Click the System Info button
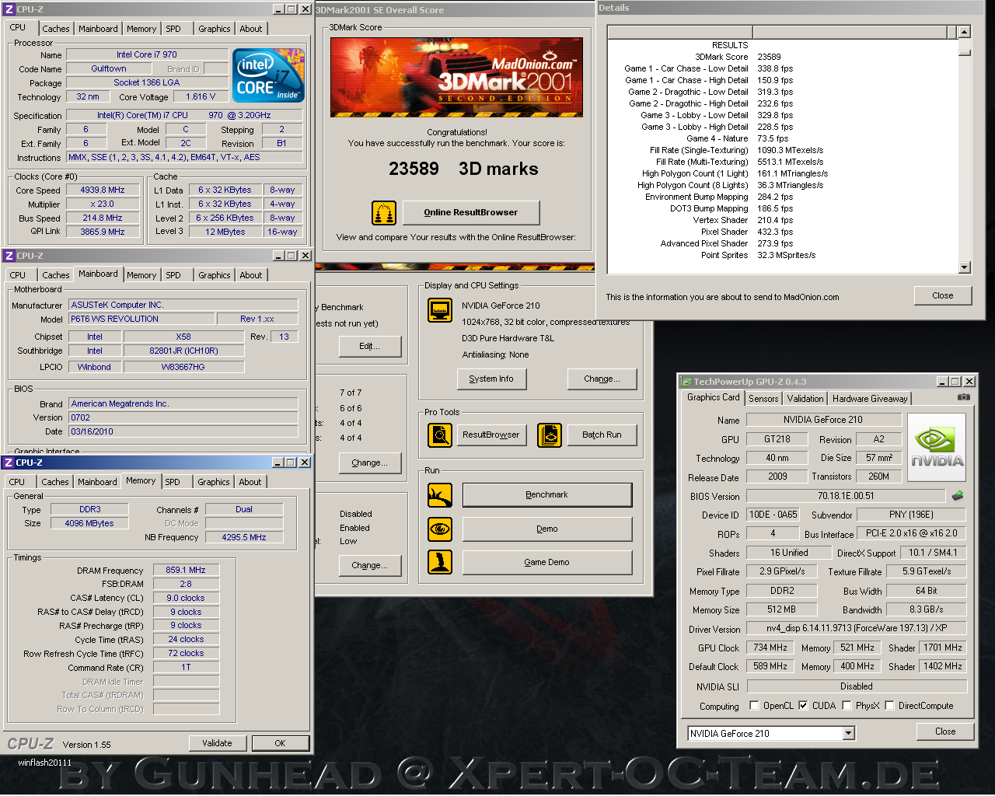Image resolution: width=995 pixels, height=796 pixels. 491,379
